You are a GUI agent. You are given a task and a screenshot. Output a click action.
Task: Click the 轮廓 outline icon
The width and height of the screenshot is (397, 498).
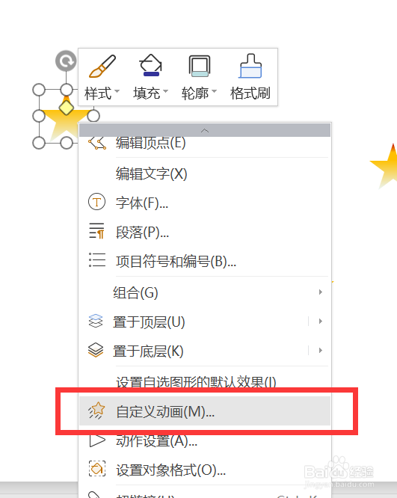(200, 66)
